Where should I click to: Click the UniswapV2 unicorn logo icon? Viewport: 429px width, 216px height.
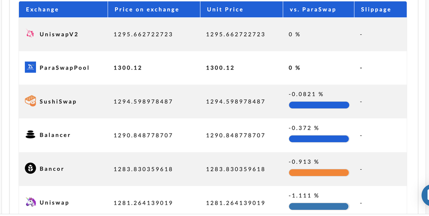click(30, 33)
